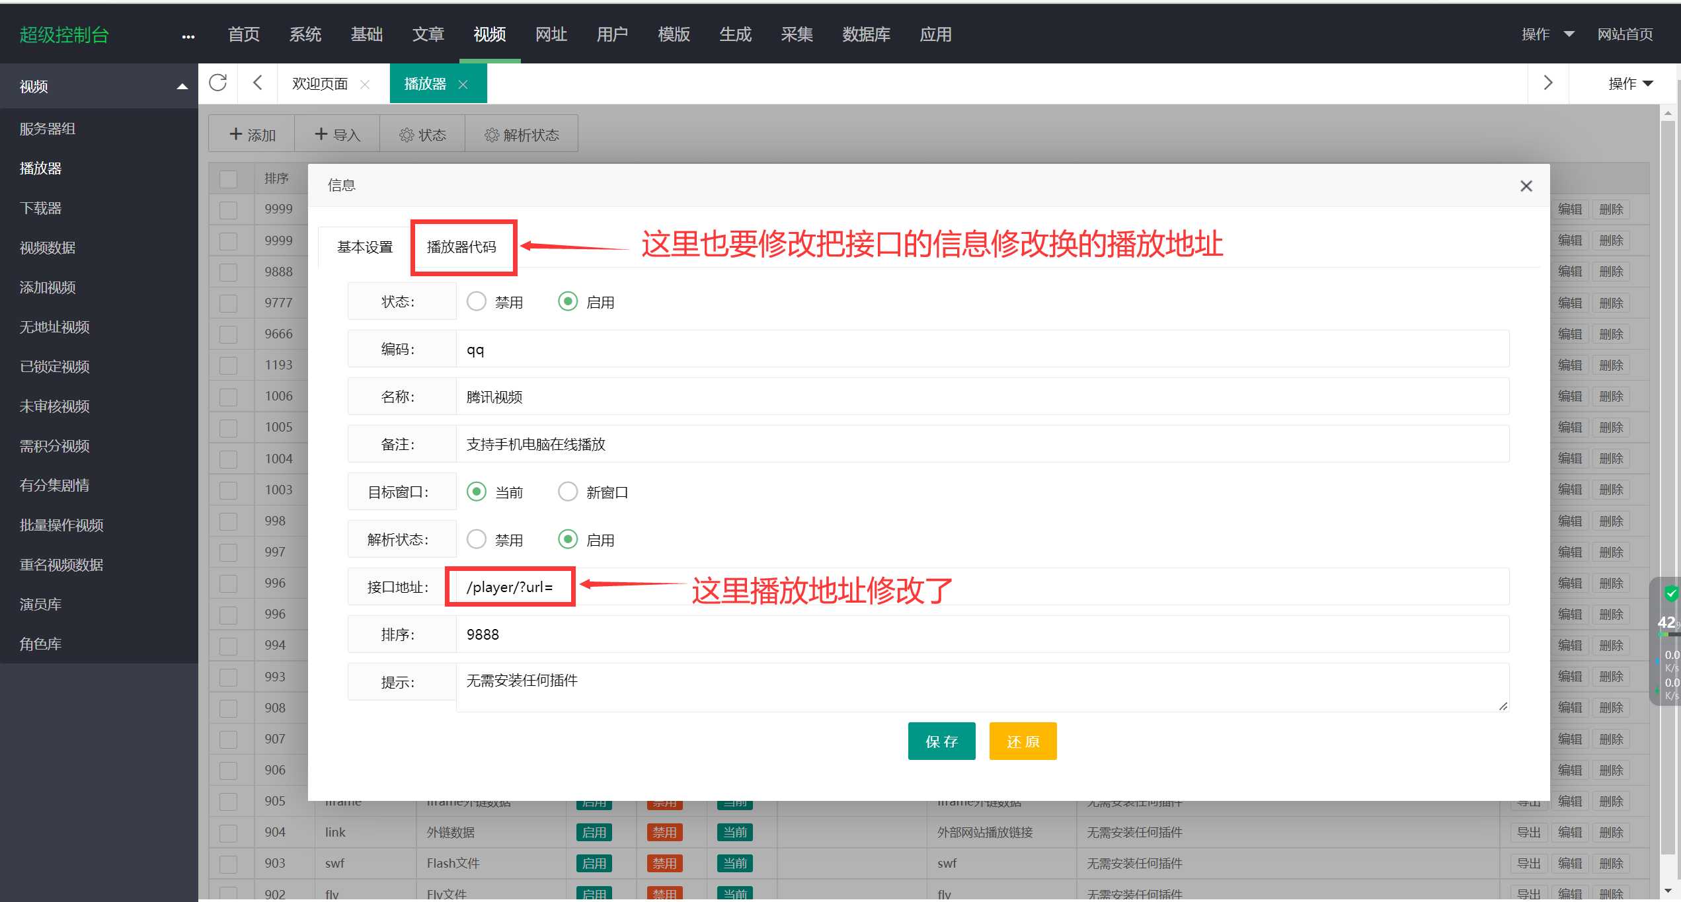Open the 系统 top menu
The image size is (1681, 902).
(x=305, y=34)
